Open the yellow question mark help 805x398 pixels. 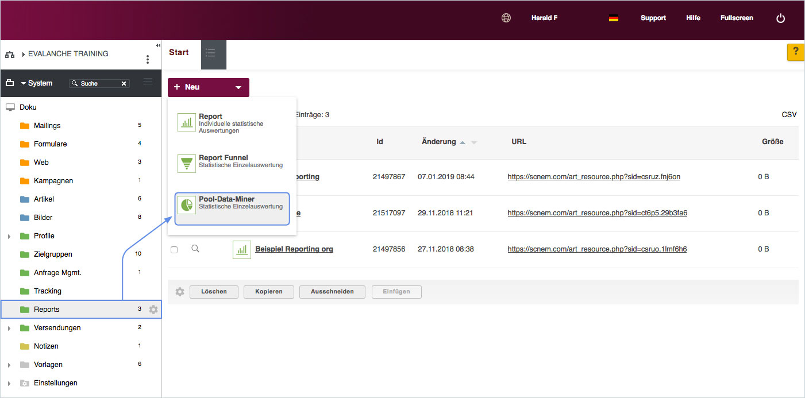pyautogui.click(x=795, y=52)
